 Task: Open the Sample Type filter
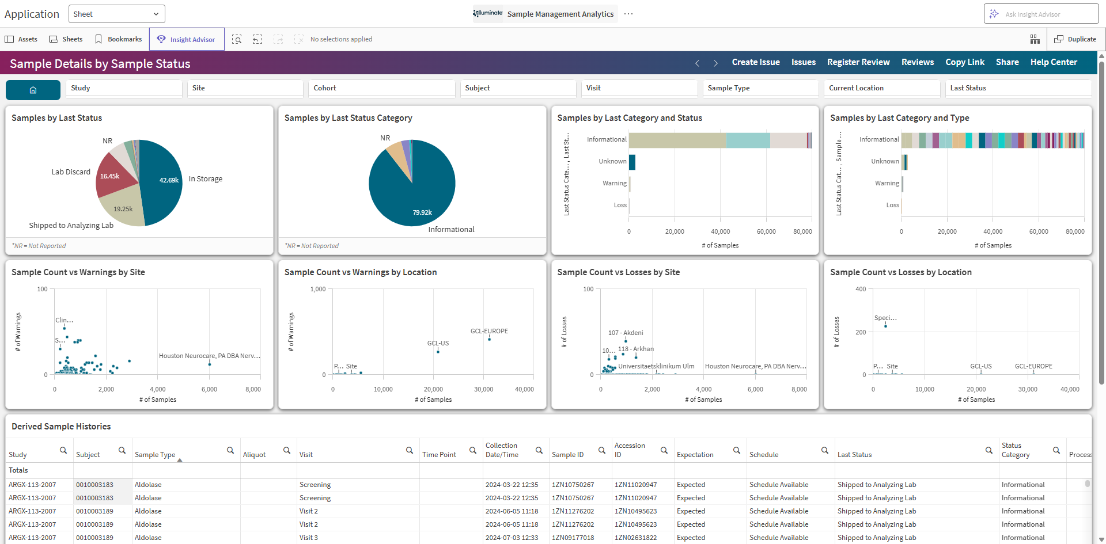[760, 88]
